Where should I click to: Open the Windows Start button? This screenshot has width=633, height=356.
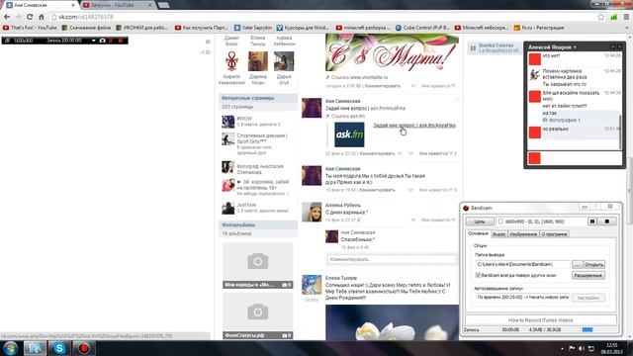(10, 348)
